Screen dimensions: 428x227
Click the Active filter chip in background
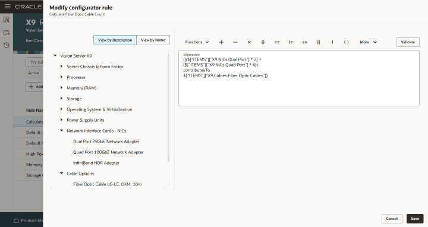[x=33, y=73]
